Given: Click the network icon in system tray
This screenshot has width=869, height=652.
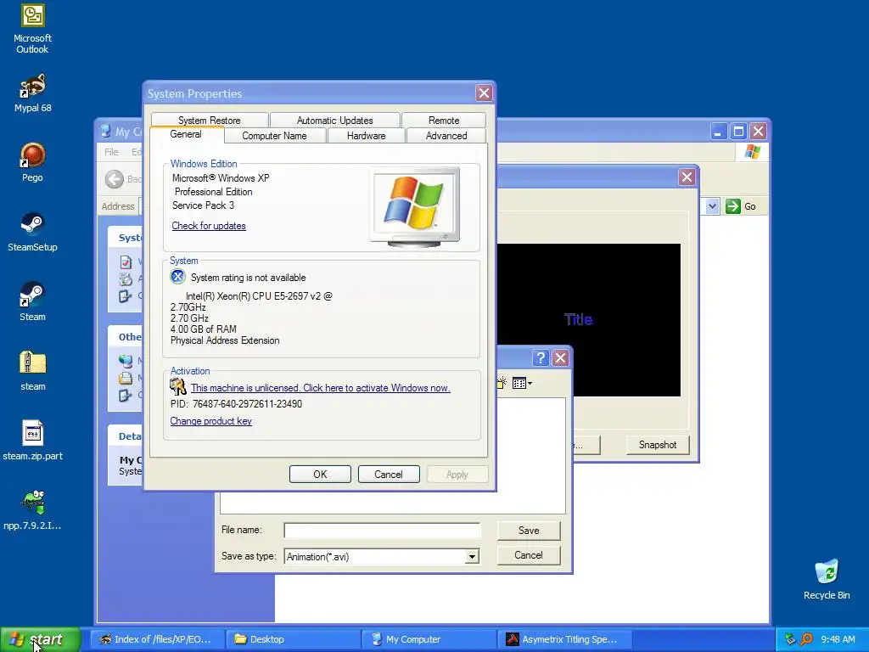Looking at the screenshot, I should [790, 639].
